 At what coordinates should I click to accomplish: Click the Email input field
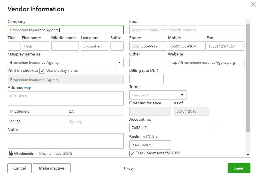[x=187, y=30]
